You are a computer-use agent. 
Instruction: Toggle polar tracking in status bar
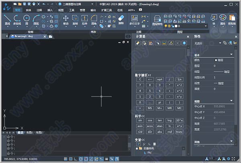click(x=81, y=159)
